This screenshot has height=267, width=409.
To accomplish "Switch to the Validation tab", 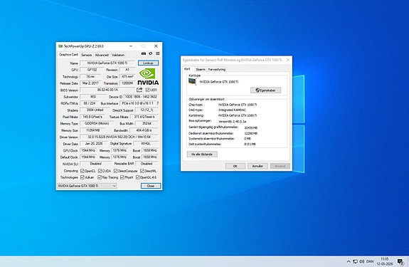I will pyautogui.click(x=118, y=55).
